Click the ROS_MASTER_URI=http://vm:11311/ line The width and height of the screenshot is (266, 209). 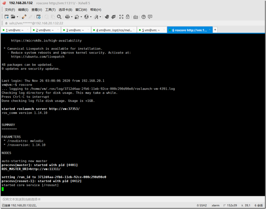tap(31, 169)
